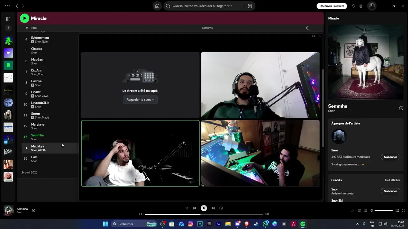Mute the volume with the speaker icon
The width and height of the screenshot is (408, 229).
coord(371,211)
